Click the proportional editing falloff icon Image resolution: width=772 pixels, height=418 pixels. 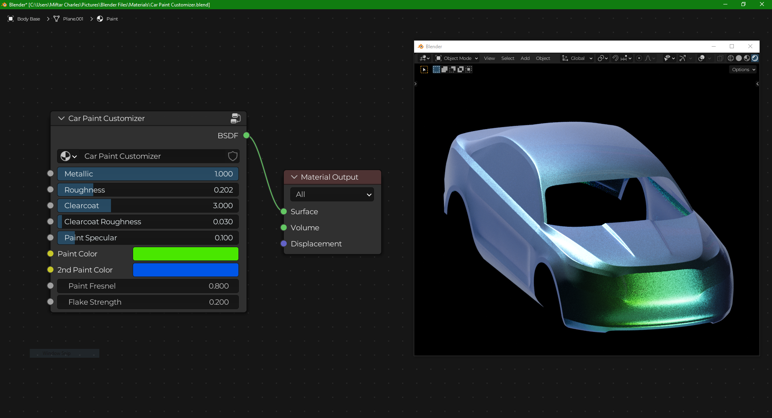[x=648, y=58]
